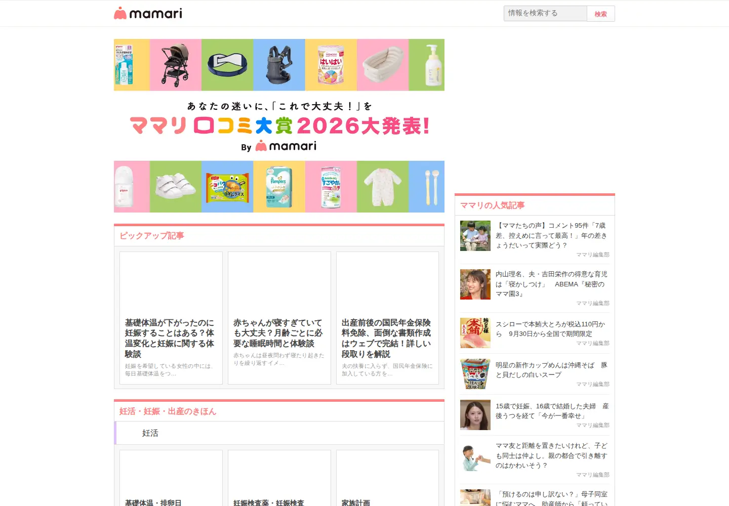729x506 pixels.
Task: Open the スシローで本鮪大とろ article
Action: pyautogui.click(x=551, y=329)
